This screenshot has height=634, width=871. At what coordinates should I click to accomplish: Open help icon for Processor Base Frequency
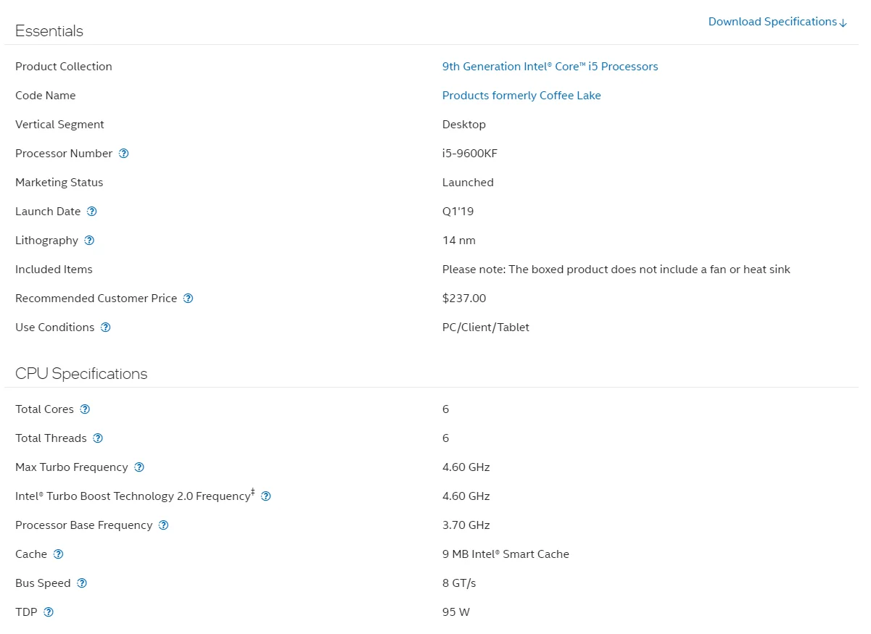[164, 525]
